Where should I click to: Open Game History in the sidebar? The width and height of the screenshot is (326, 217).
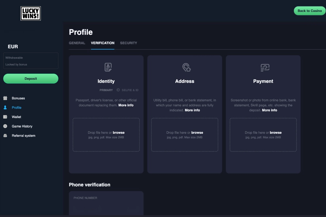[22, 126]
